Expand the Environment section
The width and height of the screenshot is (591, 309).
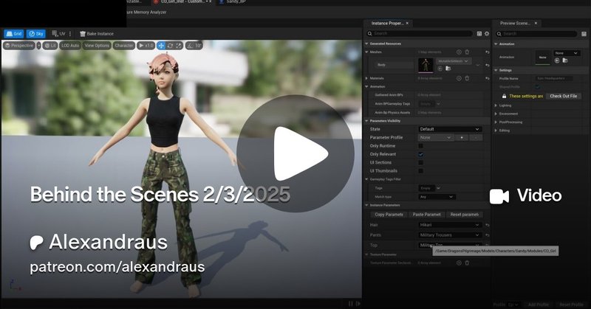(x=496, y=114)
